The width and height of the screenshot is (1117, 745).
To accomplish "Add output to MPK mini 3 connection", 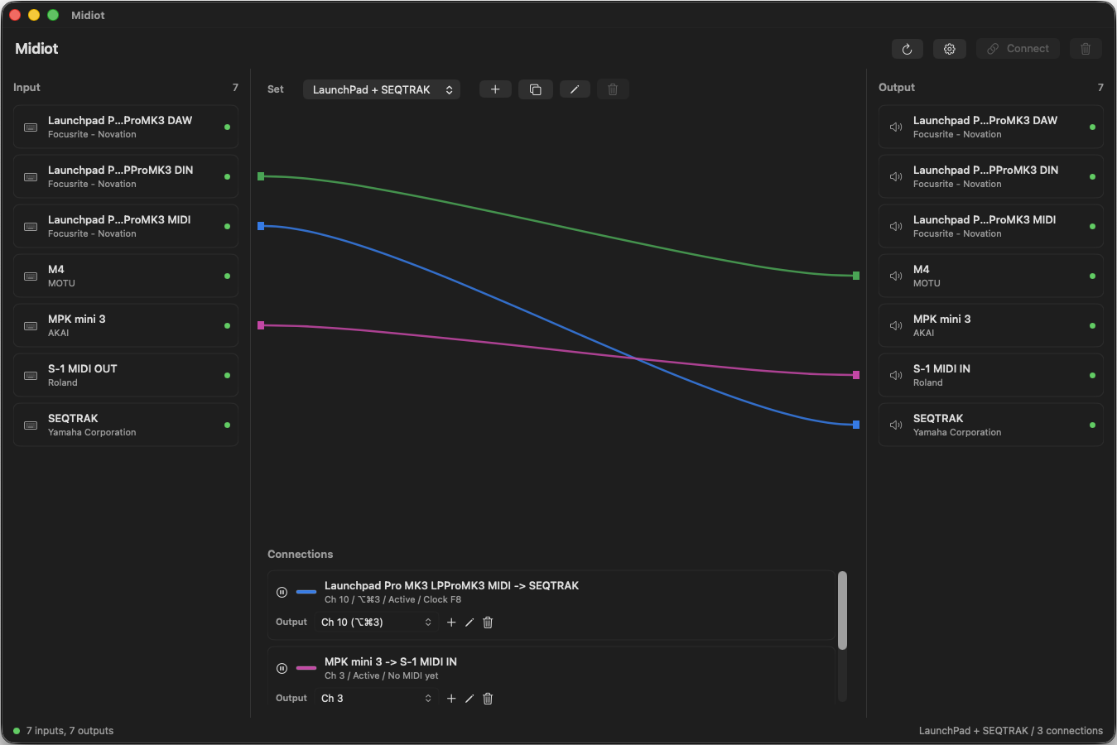I will 451,699.
